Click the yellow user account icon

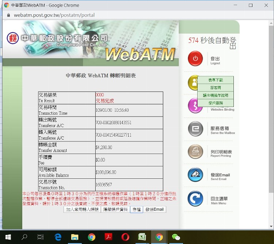click(x=193, y=82)
